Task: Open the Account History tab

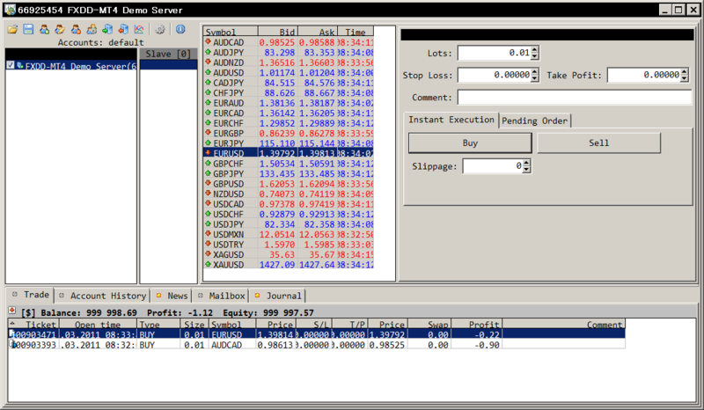Action: (103, 296)
